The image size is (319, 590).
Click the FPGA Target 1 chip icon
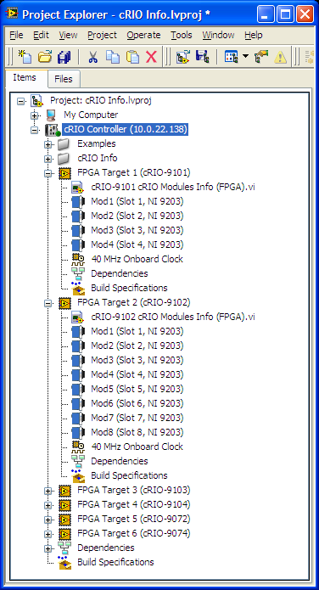[64, 173]
